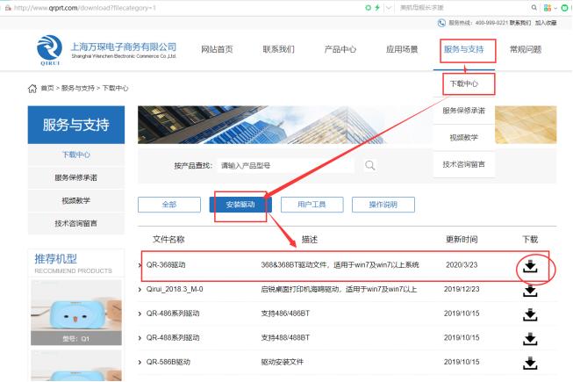This screenshot has height=382, width=573.
Task: Open 技术咨询留言 in the left sidebar
Action: click(76, 223)
